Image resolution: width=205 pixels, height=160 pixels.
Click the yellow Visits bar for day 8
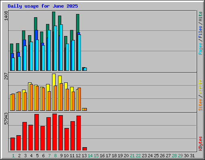[x=54, y=80]
